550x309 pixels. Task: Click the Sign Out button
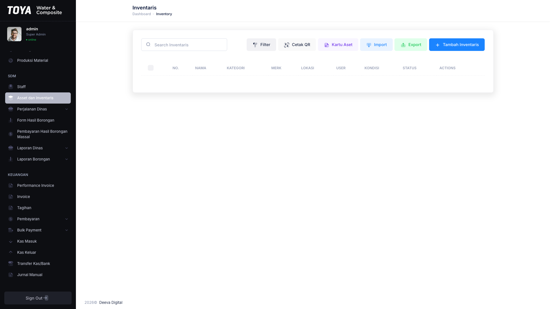38,298
